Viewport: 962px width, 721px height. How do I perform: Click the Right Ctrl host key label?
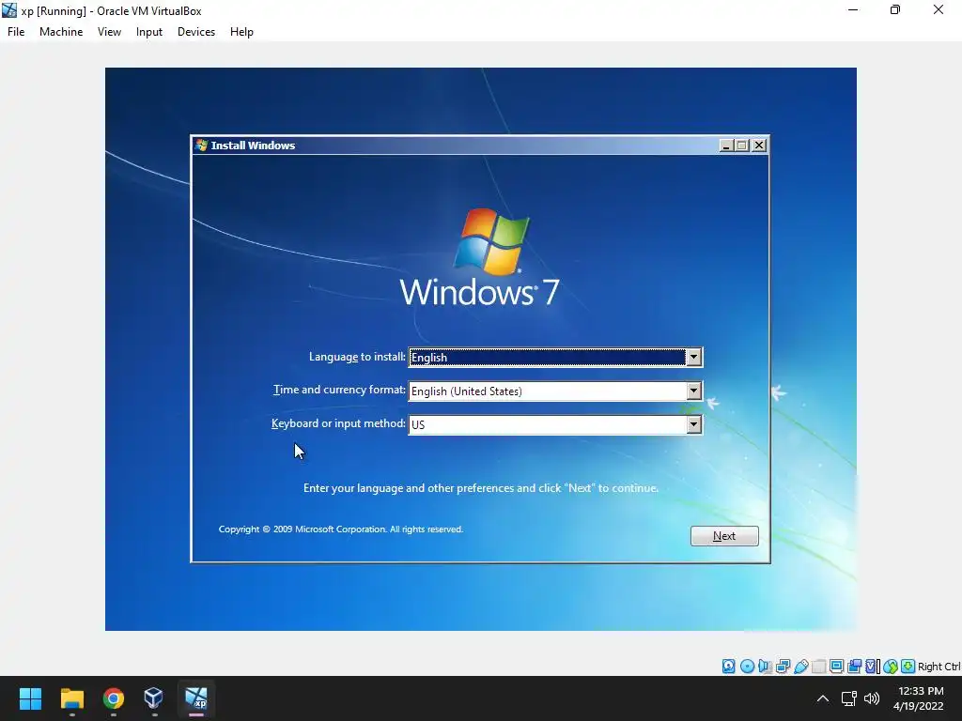939,667
